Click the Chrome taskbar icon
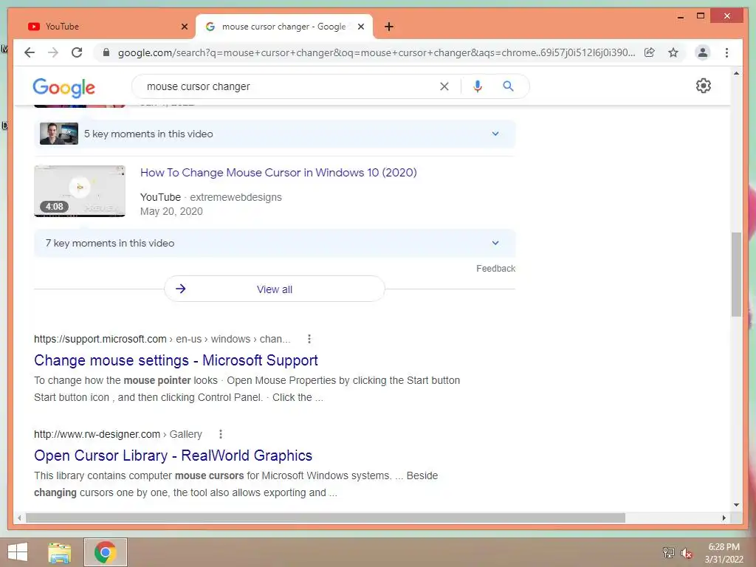 tap(105, 552)
